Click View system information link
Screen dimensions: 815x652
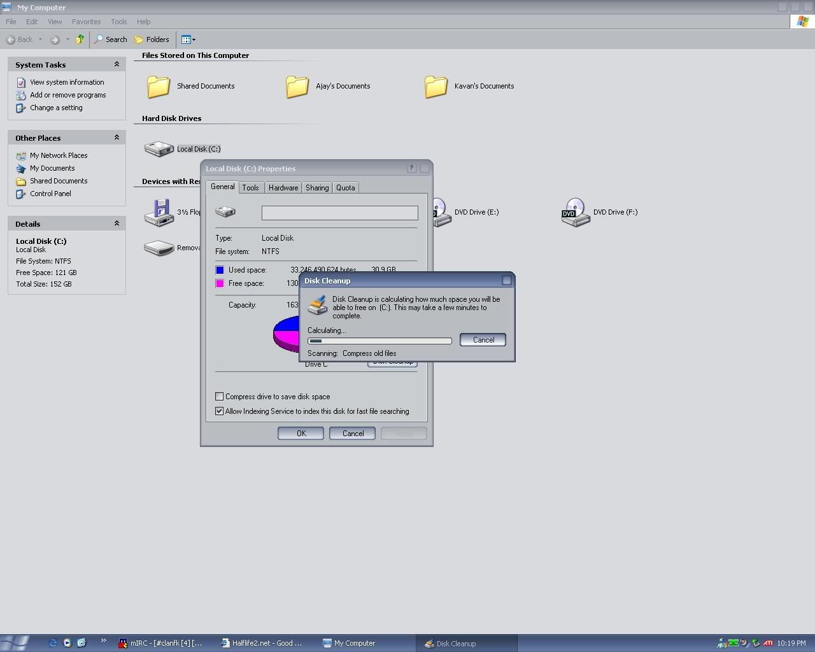click(x=67, y=82)
